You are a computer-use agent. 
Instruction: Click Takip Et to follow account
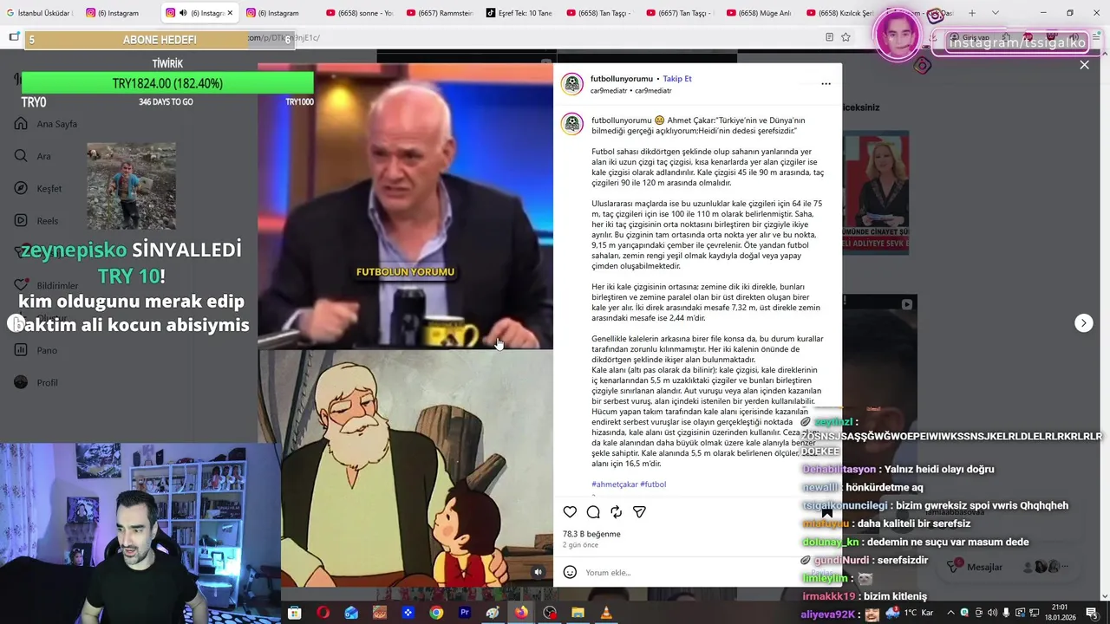click(x=677, y=79)
